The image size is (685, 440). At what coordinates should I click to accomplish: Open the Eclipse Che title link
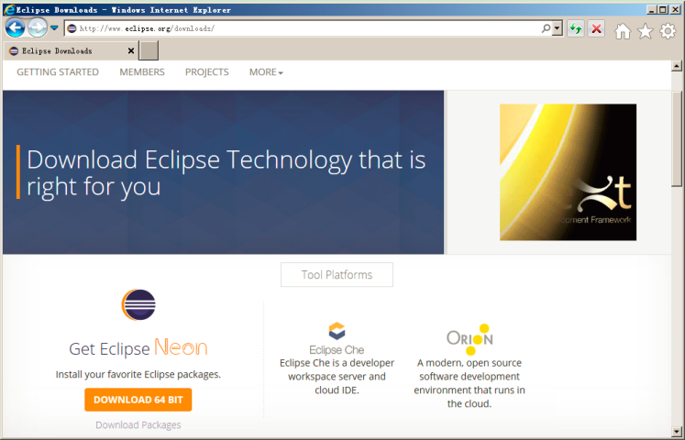pyautogui.click(x=337, y=349)
